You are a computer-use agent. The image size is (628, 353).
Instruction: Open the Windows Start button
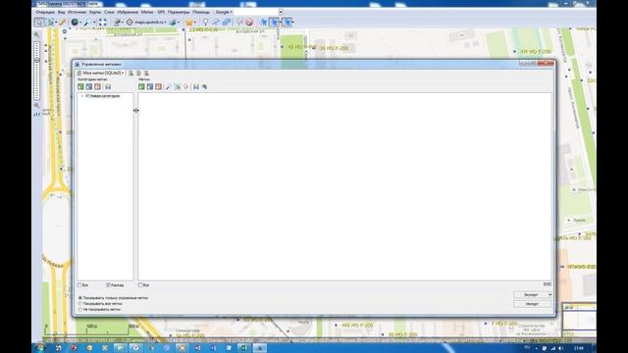coord(40,348)
